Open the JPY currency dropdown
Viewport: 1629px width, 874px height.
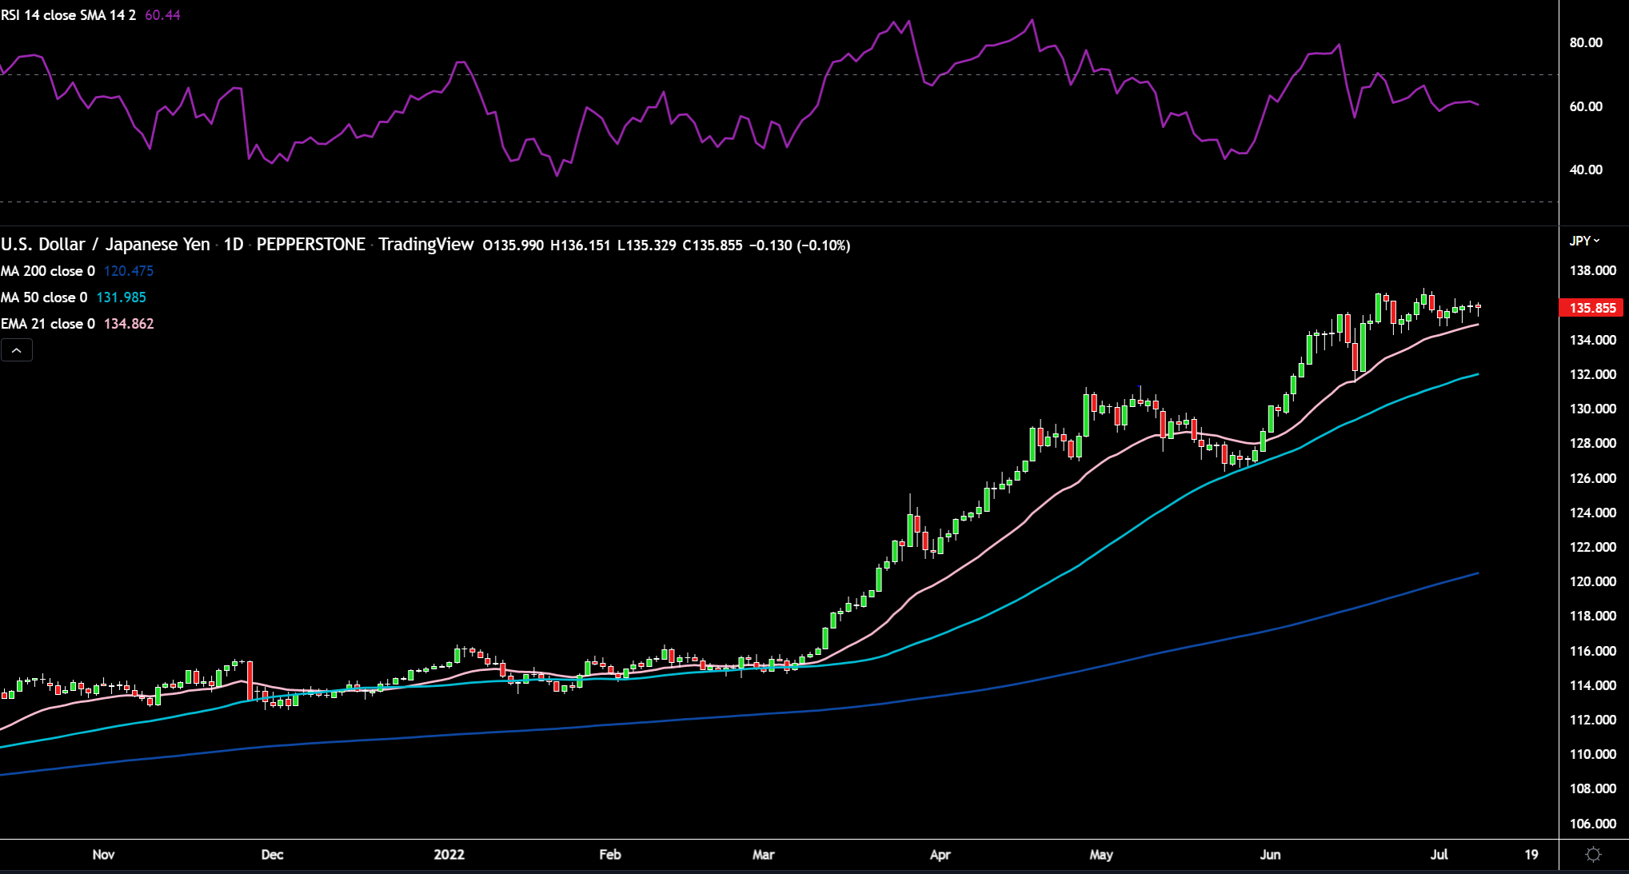click(1584, 241)
